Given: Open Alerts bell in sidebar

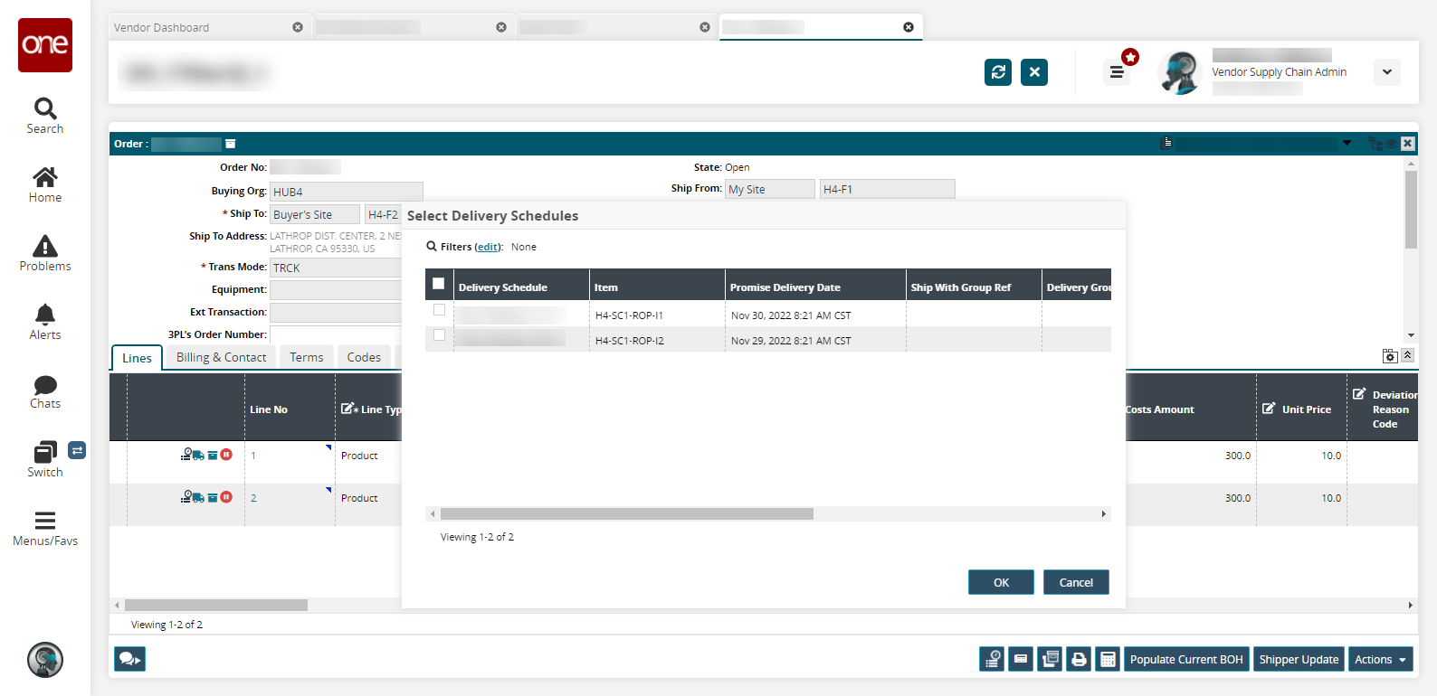Looking at the screenshot, I should [45, 315].
